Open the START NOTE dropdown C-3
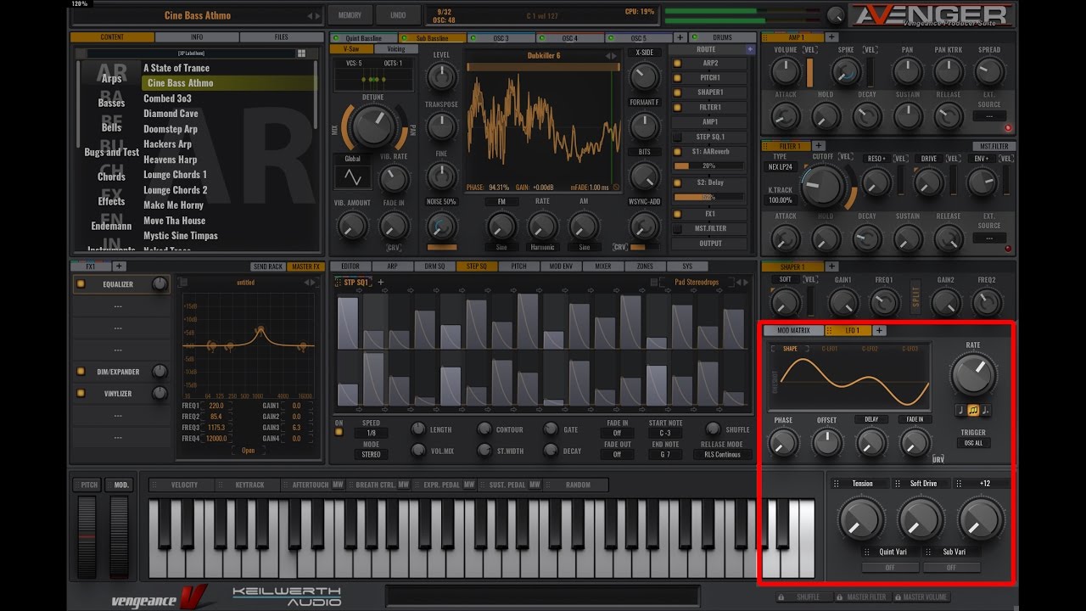 point(665,433)
